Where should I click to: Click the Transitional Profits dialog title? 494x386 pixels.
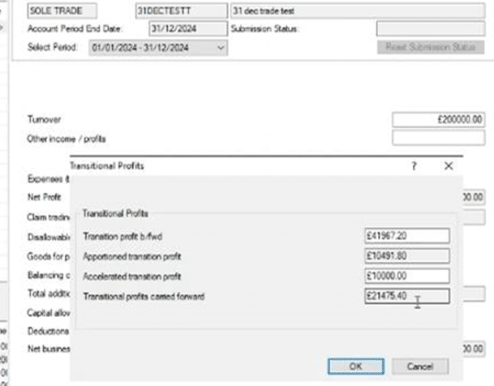point(106,166)
